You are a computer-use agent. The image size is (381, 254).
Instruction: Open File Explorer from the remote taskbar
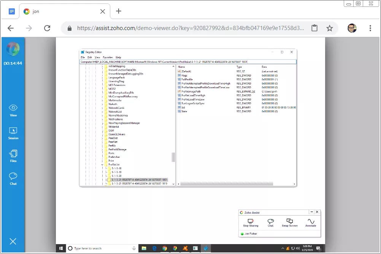click(x=144, y=248)
